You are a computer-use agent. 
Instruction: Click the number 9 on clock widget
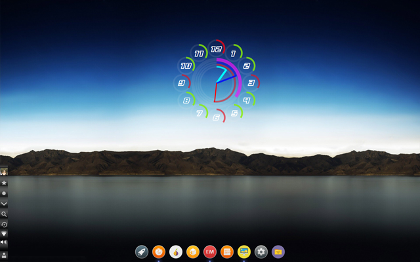tap(181, 83)
